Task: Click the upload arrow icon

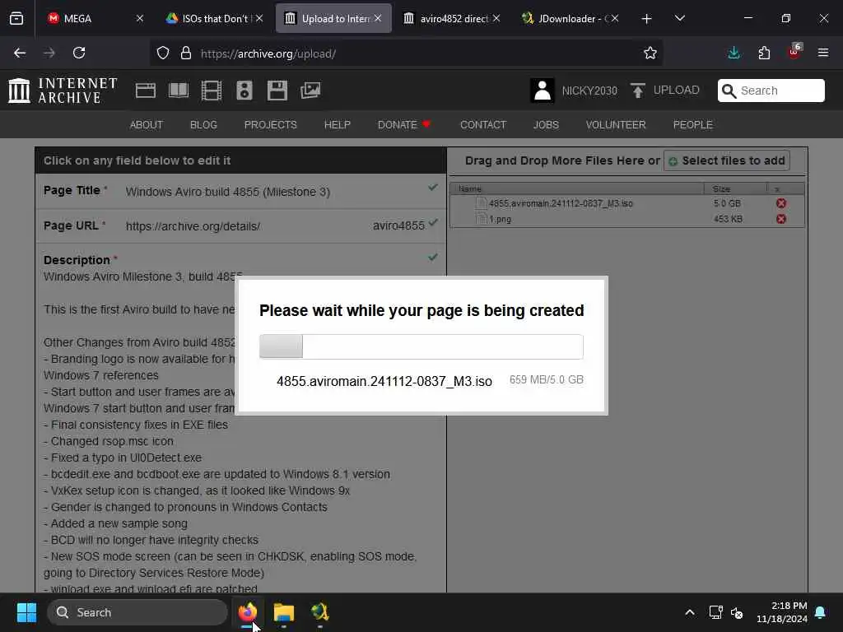Action: tap(638, 91)
